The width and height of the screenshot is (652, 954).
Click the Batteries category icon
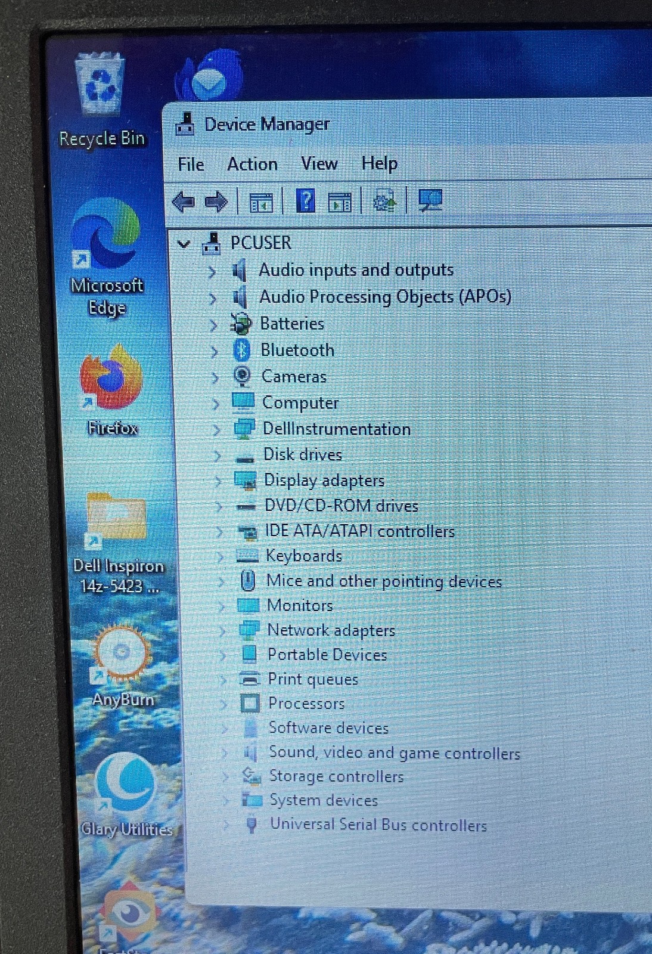(x=241, y=324)
